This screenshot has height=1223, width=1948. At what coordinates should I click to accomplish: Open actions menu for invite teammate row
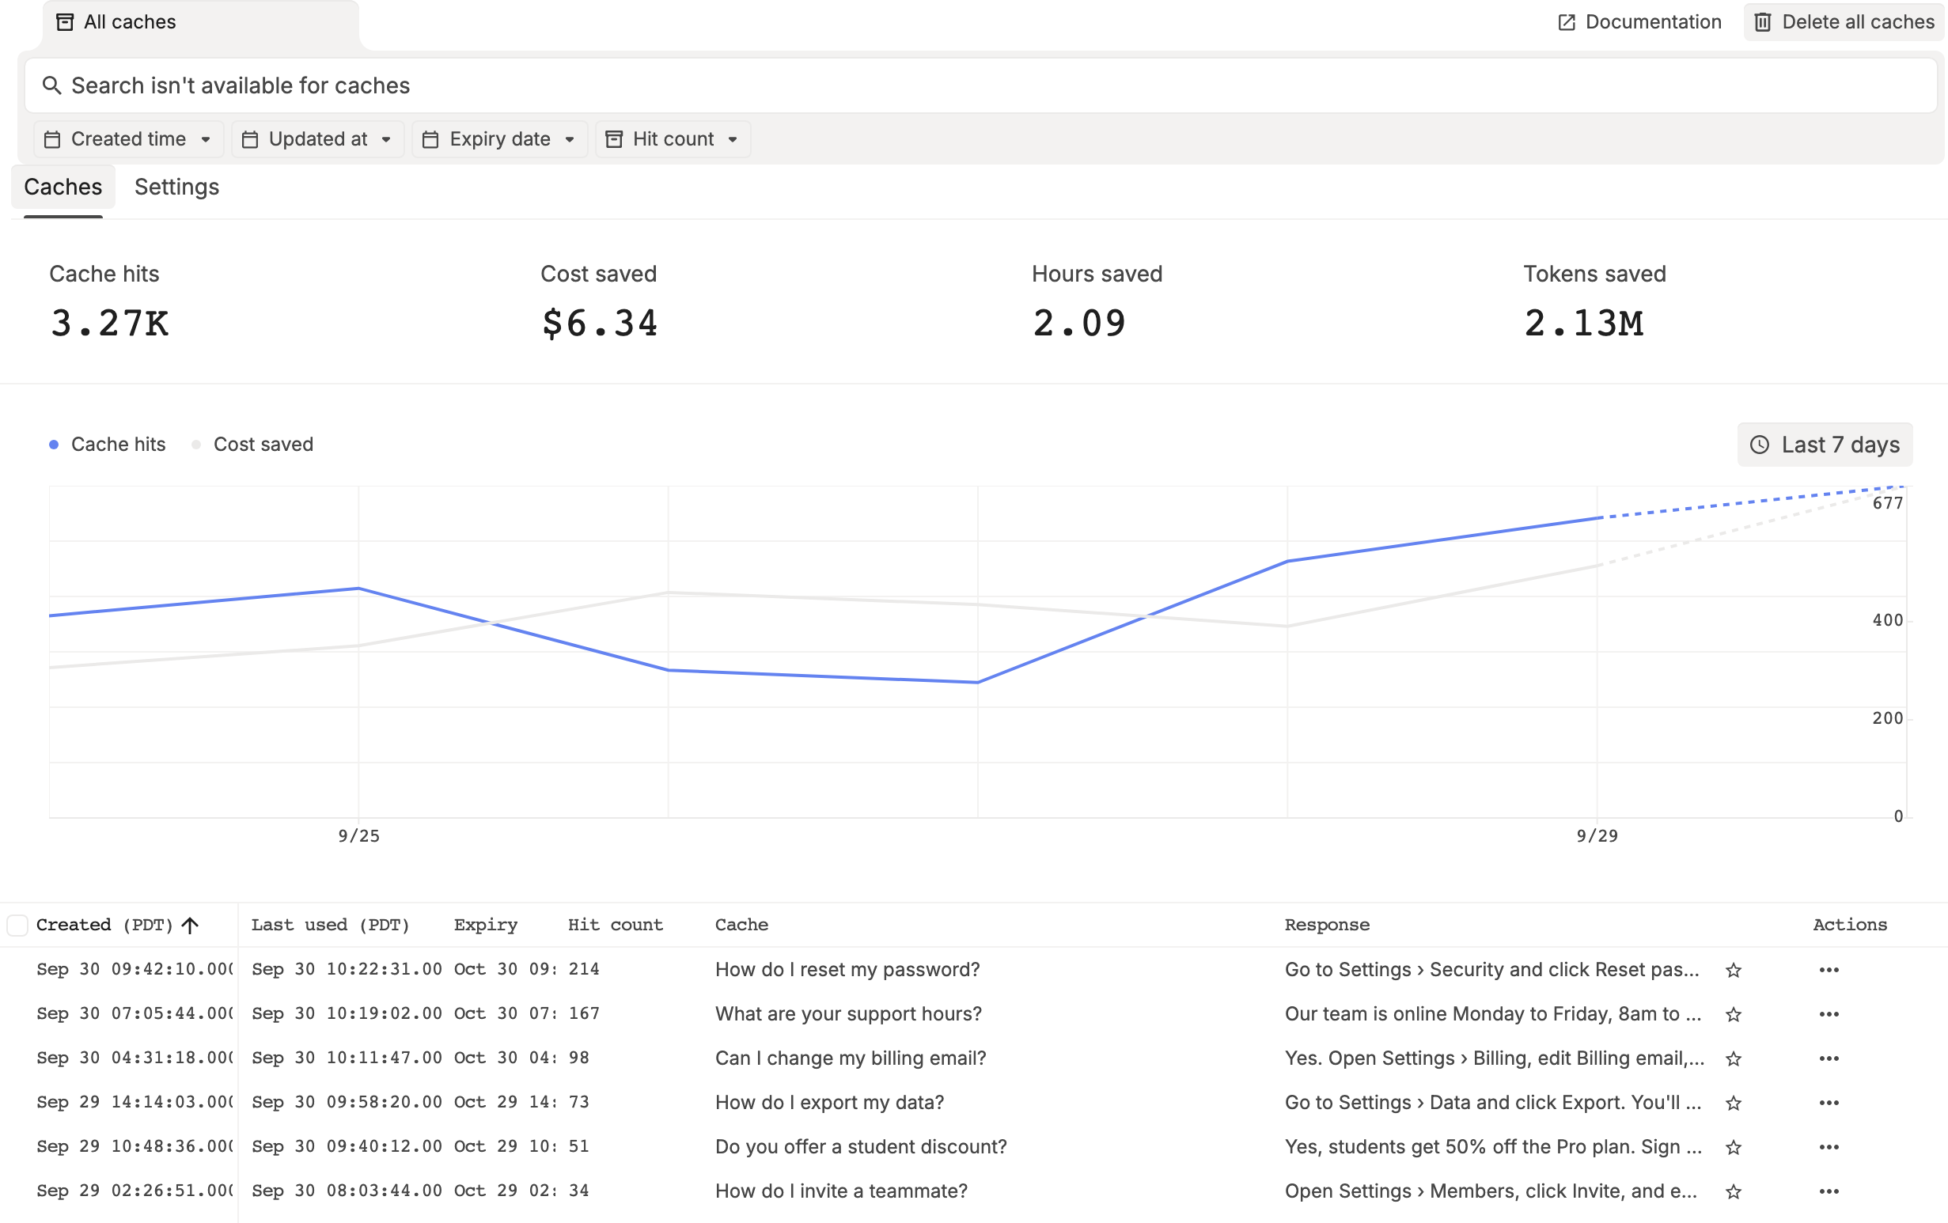coord(1829,1191)
